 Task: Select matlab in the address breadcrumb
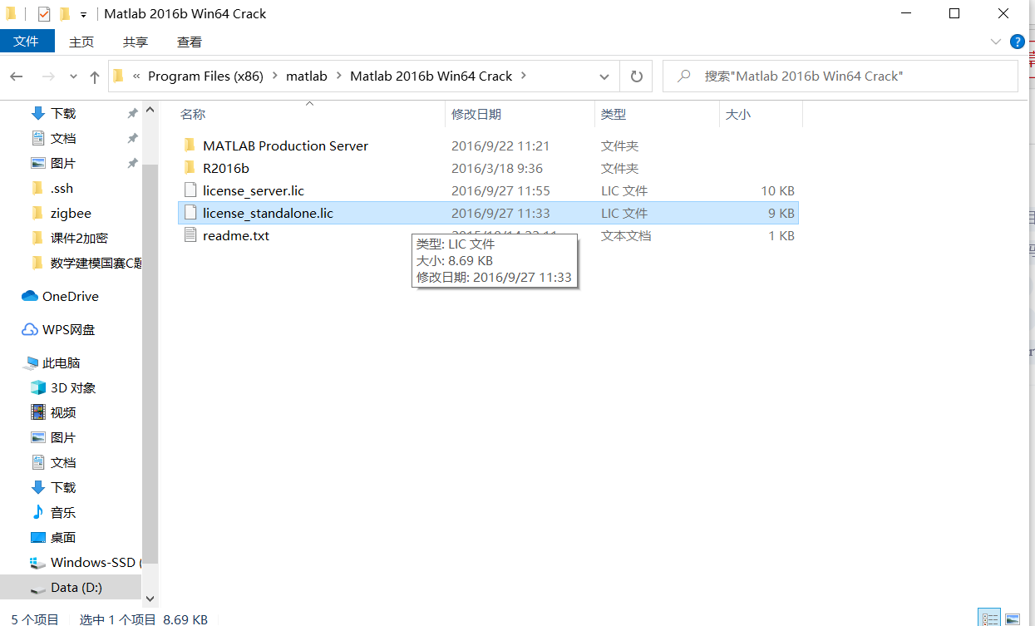(307, 76)
